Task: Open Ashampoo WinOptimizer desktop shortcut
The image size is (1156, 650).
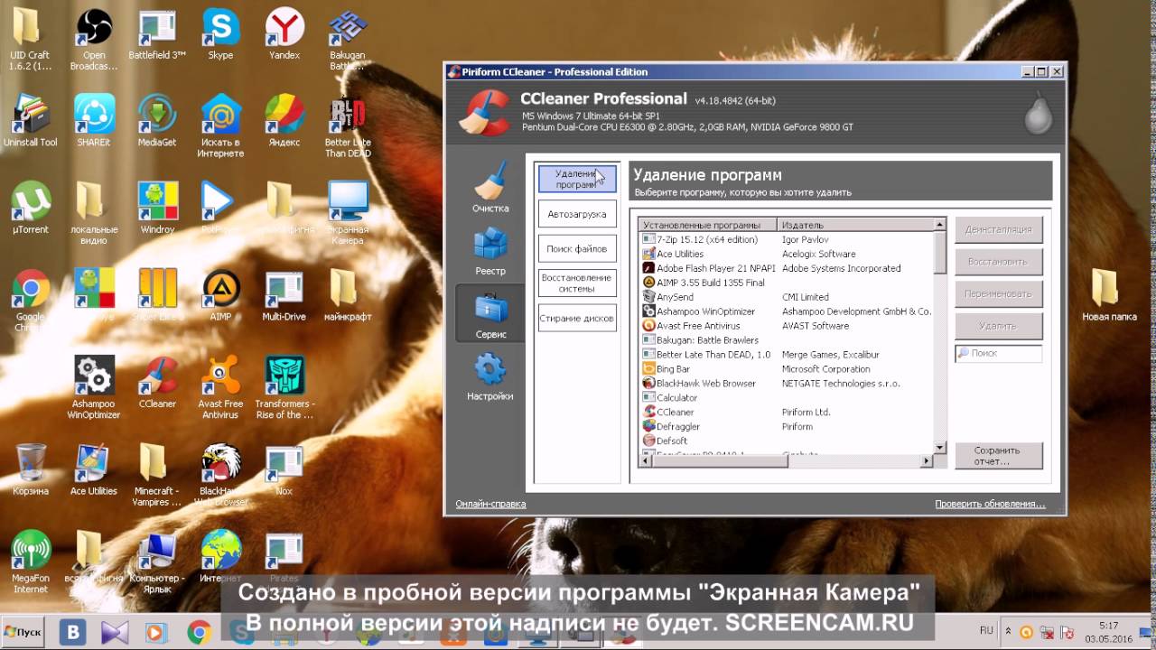Action: pyautogui.click(x=94, y=386)
